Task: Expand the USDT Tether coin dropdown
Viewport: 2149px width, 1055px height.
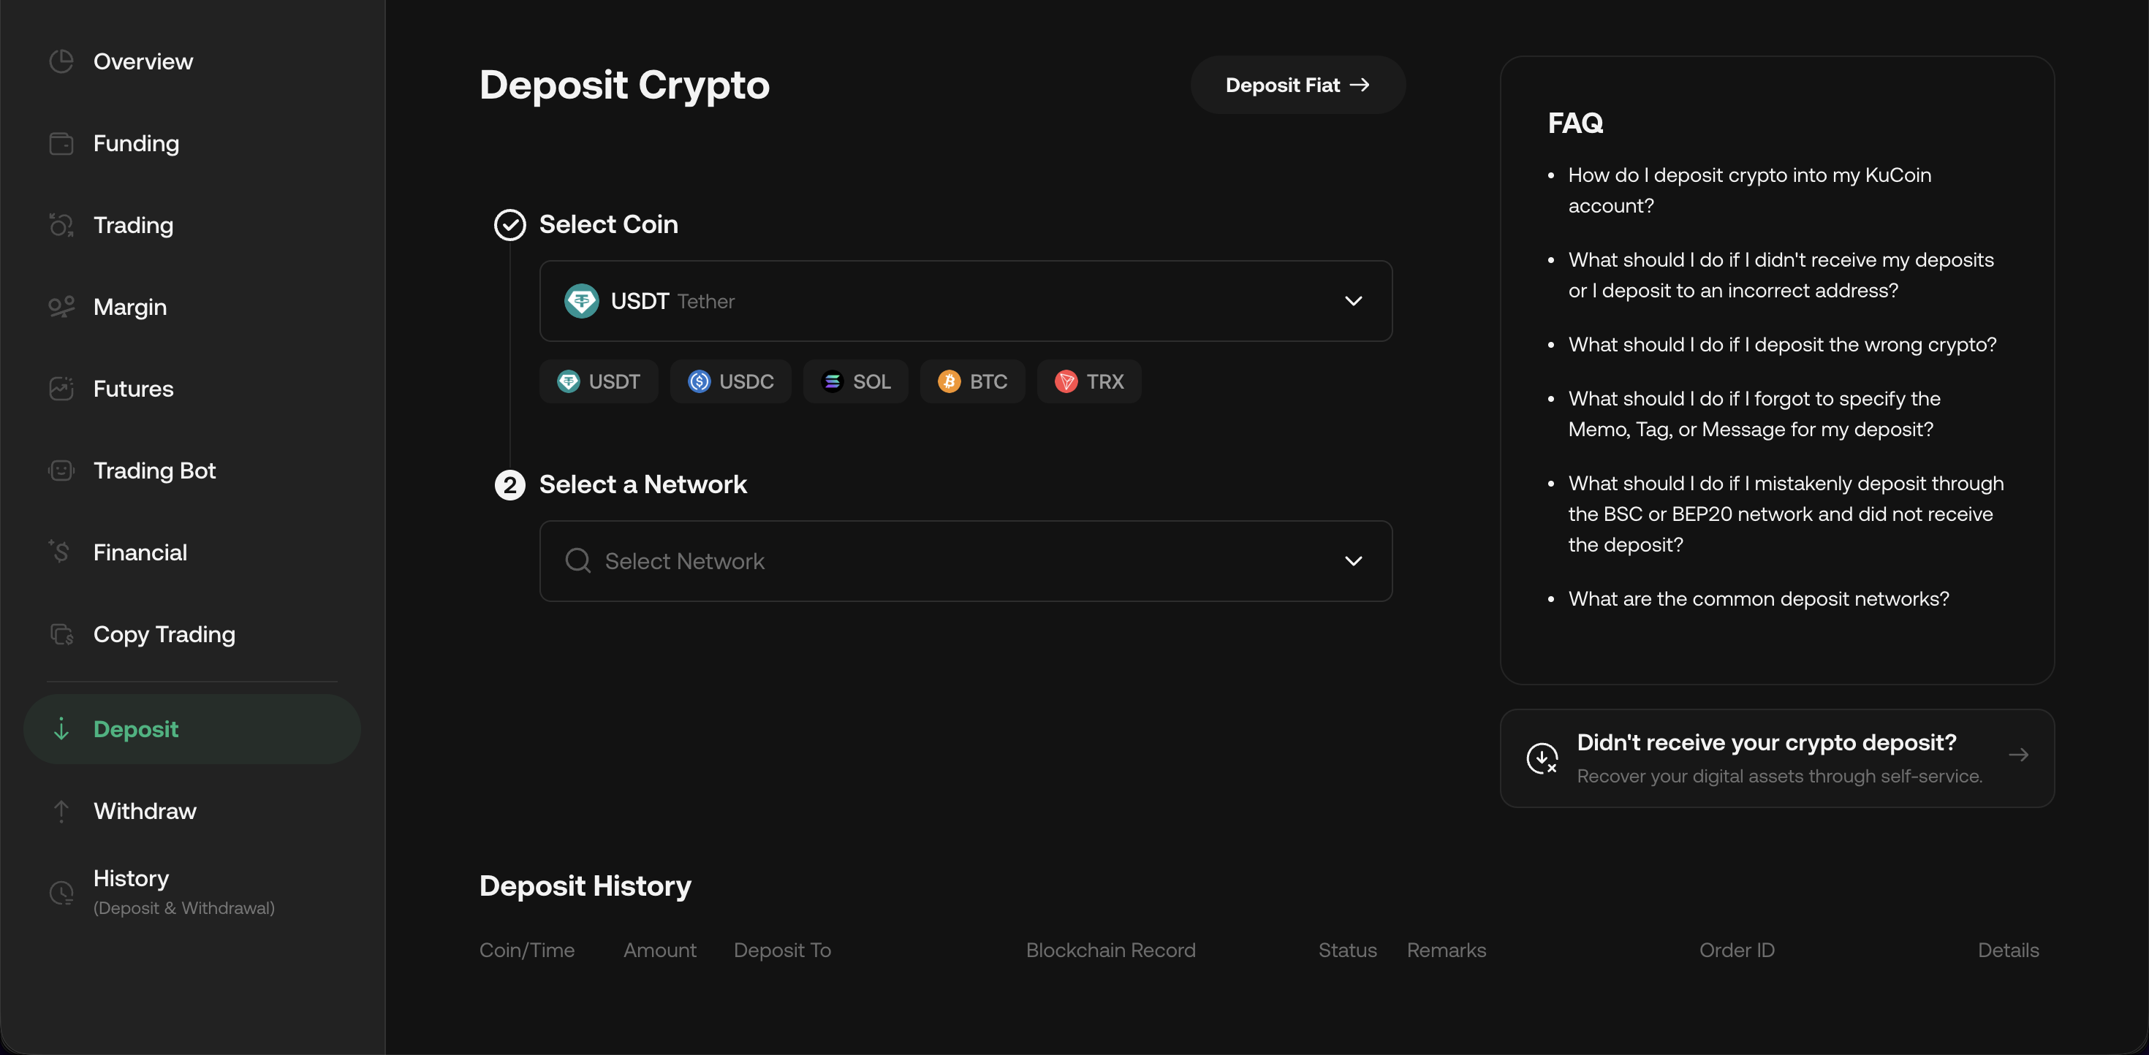Action: pos(965,301)
